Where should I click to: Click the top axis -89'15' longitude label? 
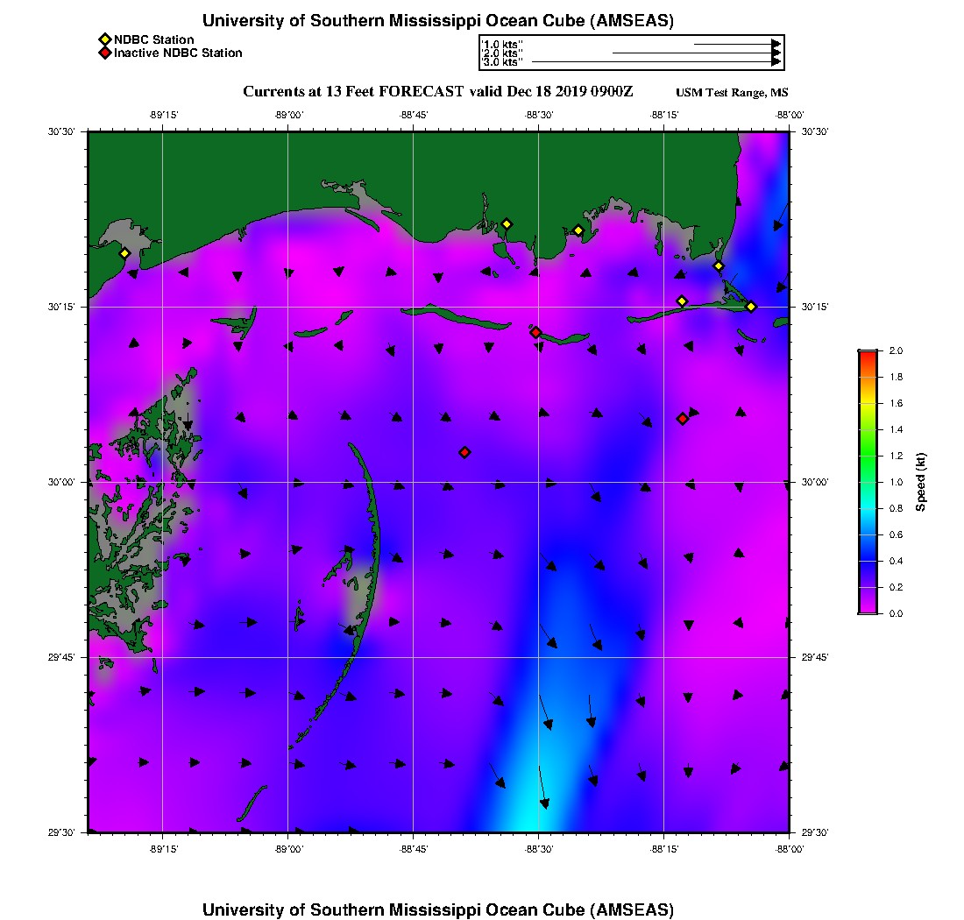coord(163,115)
